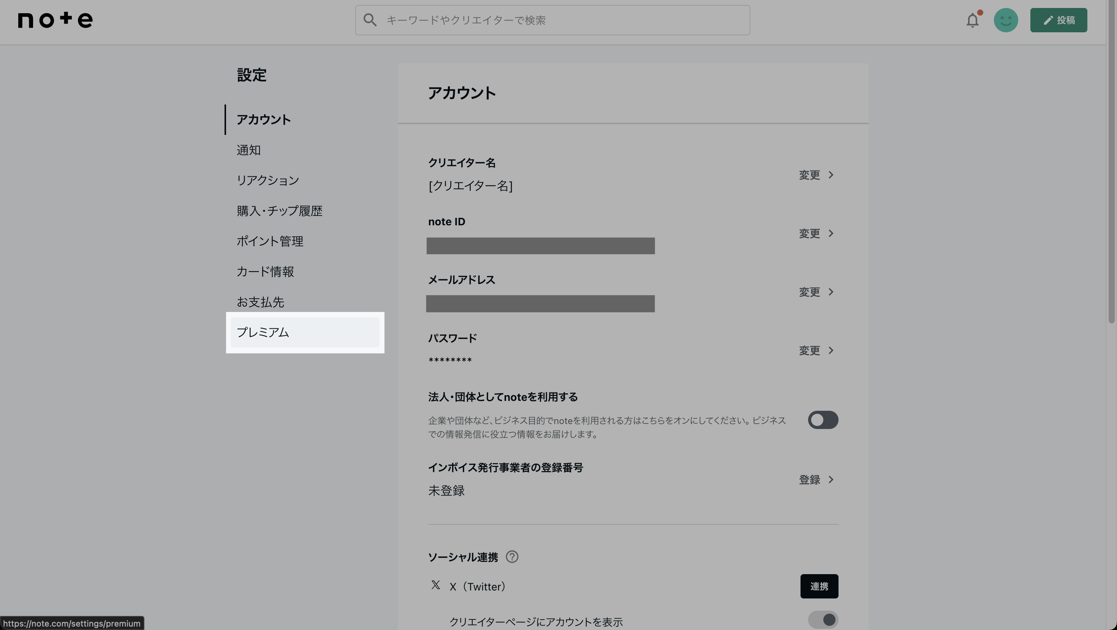Open お支払先 settings
This screenshot has width=1117, height=630.
tap(260, 302)
